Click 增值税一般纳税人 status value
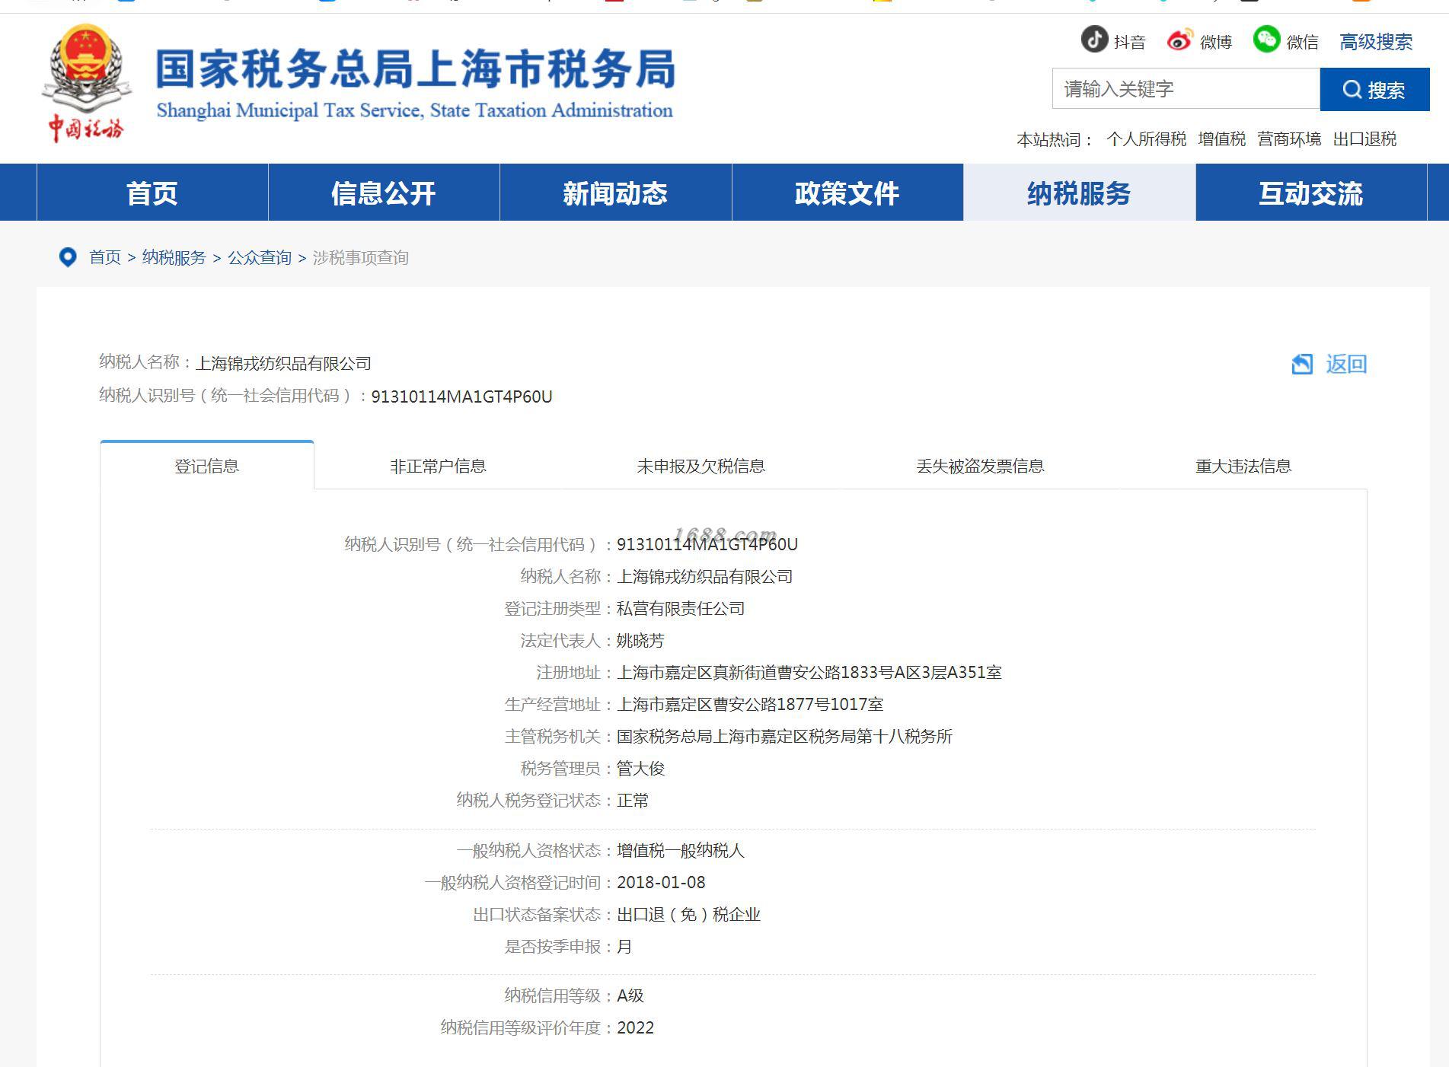The image size is (1449, 1067). click(x=681, y=851)
